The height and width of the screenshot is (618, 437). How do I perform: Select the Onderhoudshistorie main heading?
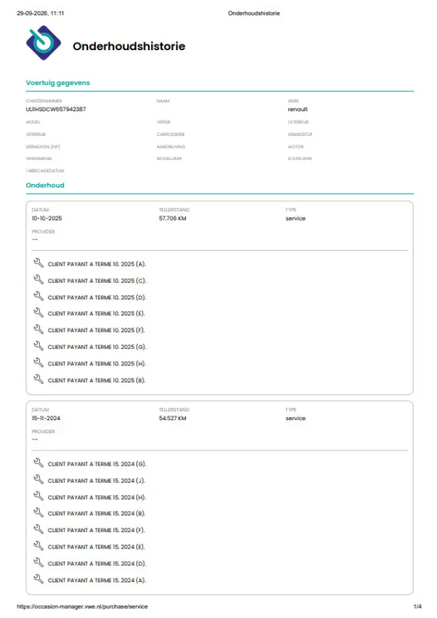click(x=129, y=46)
